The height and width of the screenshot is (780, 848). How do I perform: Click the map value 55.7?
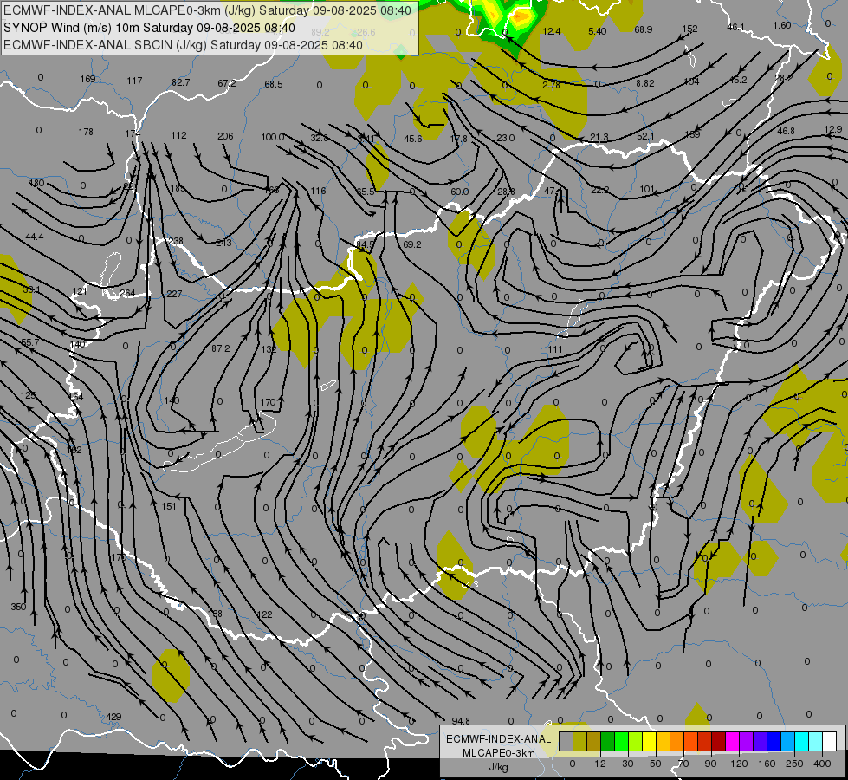(30, 342)
